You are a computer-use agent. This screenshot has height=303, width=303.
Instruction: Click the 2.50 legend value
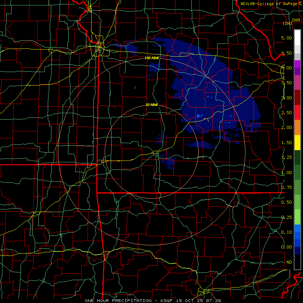[x=287, y=113]
